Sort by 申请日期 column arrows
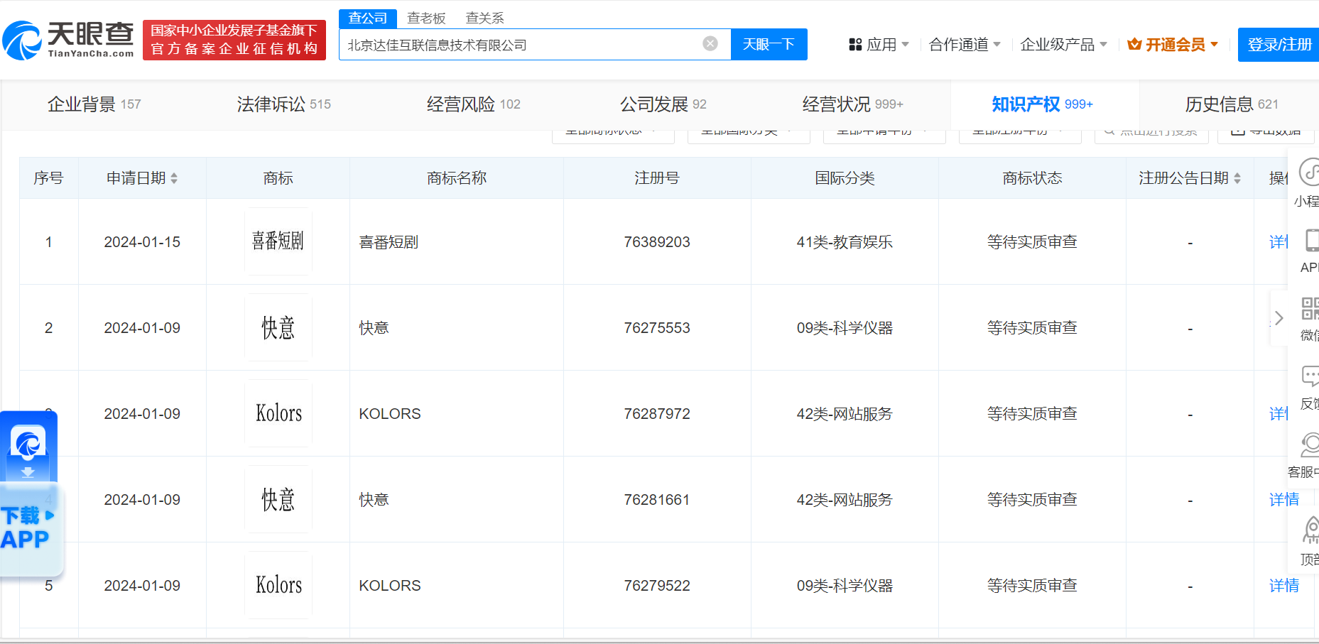This screenshot has width=1319, height=644. tap(174, 179)
